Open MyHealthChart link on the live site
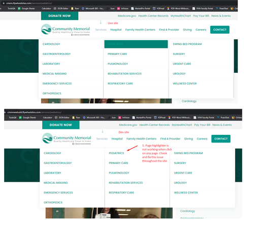The height and width of the screenshot is (230, 254). (181, 16)
